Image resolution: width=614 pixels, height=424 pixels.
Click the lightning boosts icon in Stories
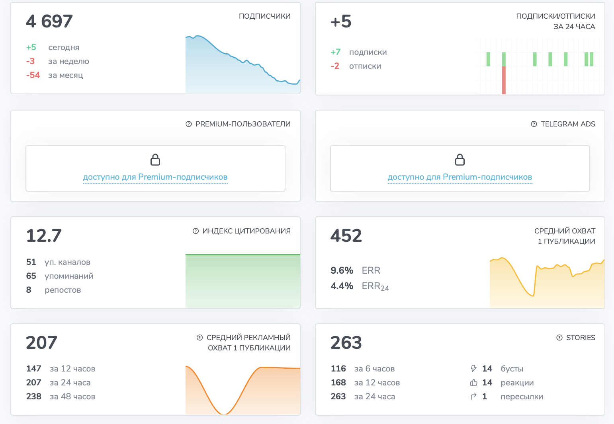pos(473,369)
